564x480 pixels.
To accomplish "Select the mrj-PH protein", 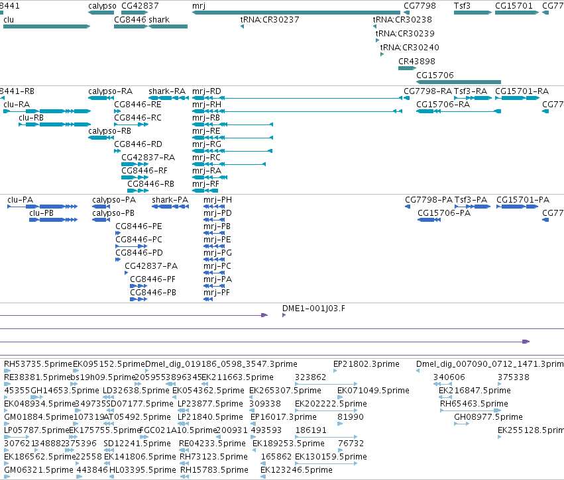I will (x=214, y=206).
